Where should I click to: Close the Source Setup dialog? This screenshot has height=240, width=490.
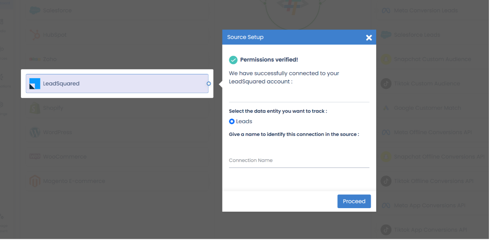[369, 38]
